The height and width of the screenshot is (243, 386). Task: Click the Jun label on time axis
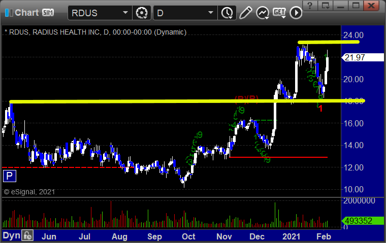click(49, 236)
